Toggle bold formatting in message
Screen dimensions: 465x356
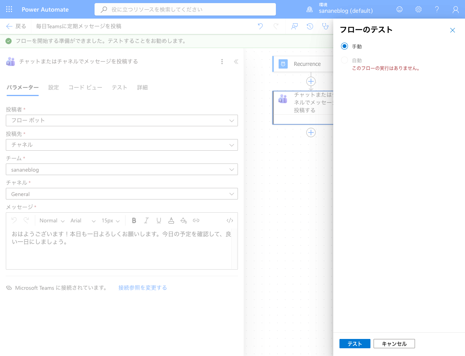coord(134,220)
